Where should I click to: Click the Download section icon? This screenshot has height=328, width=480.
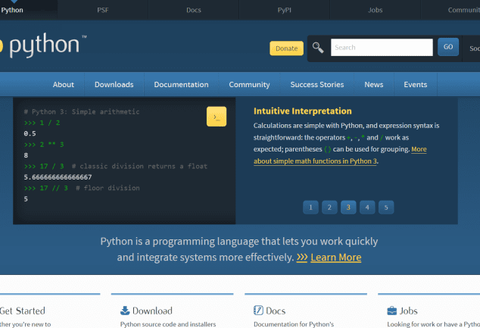click(124, 311)
